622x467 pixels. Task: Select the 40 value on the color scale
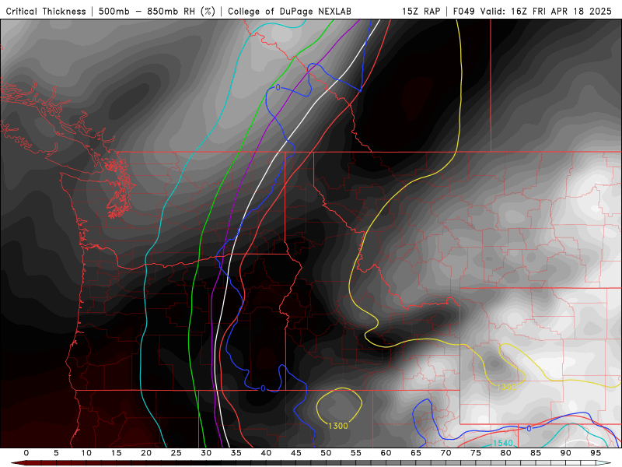coord(266,453)
